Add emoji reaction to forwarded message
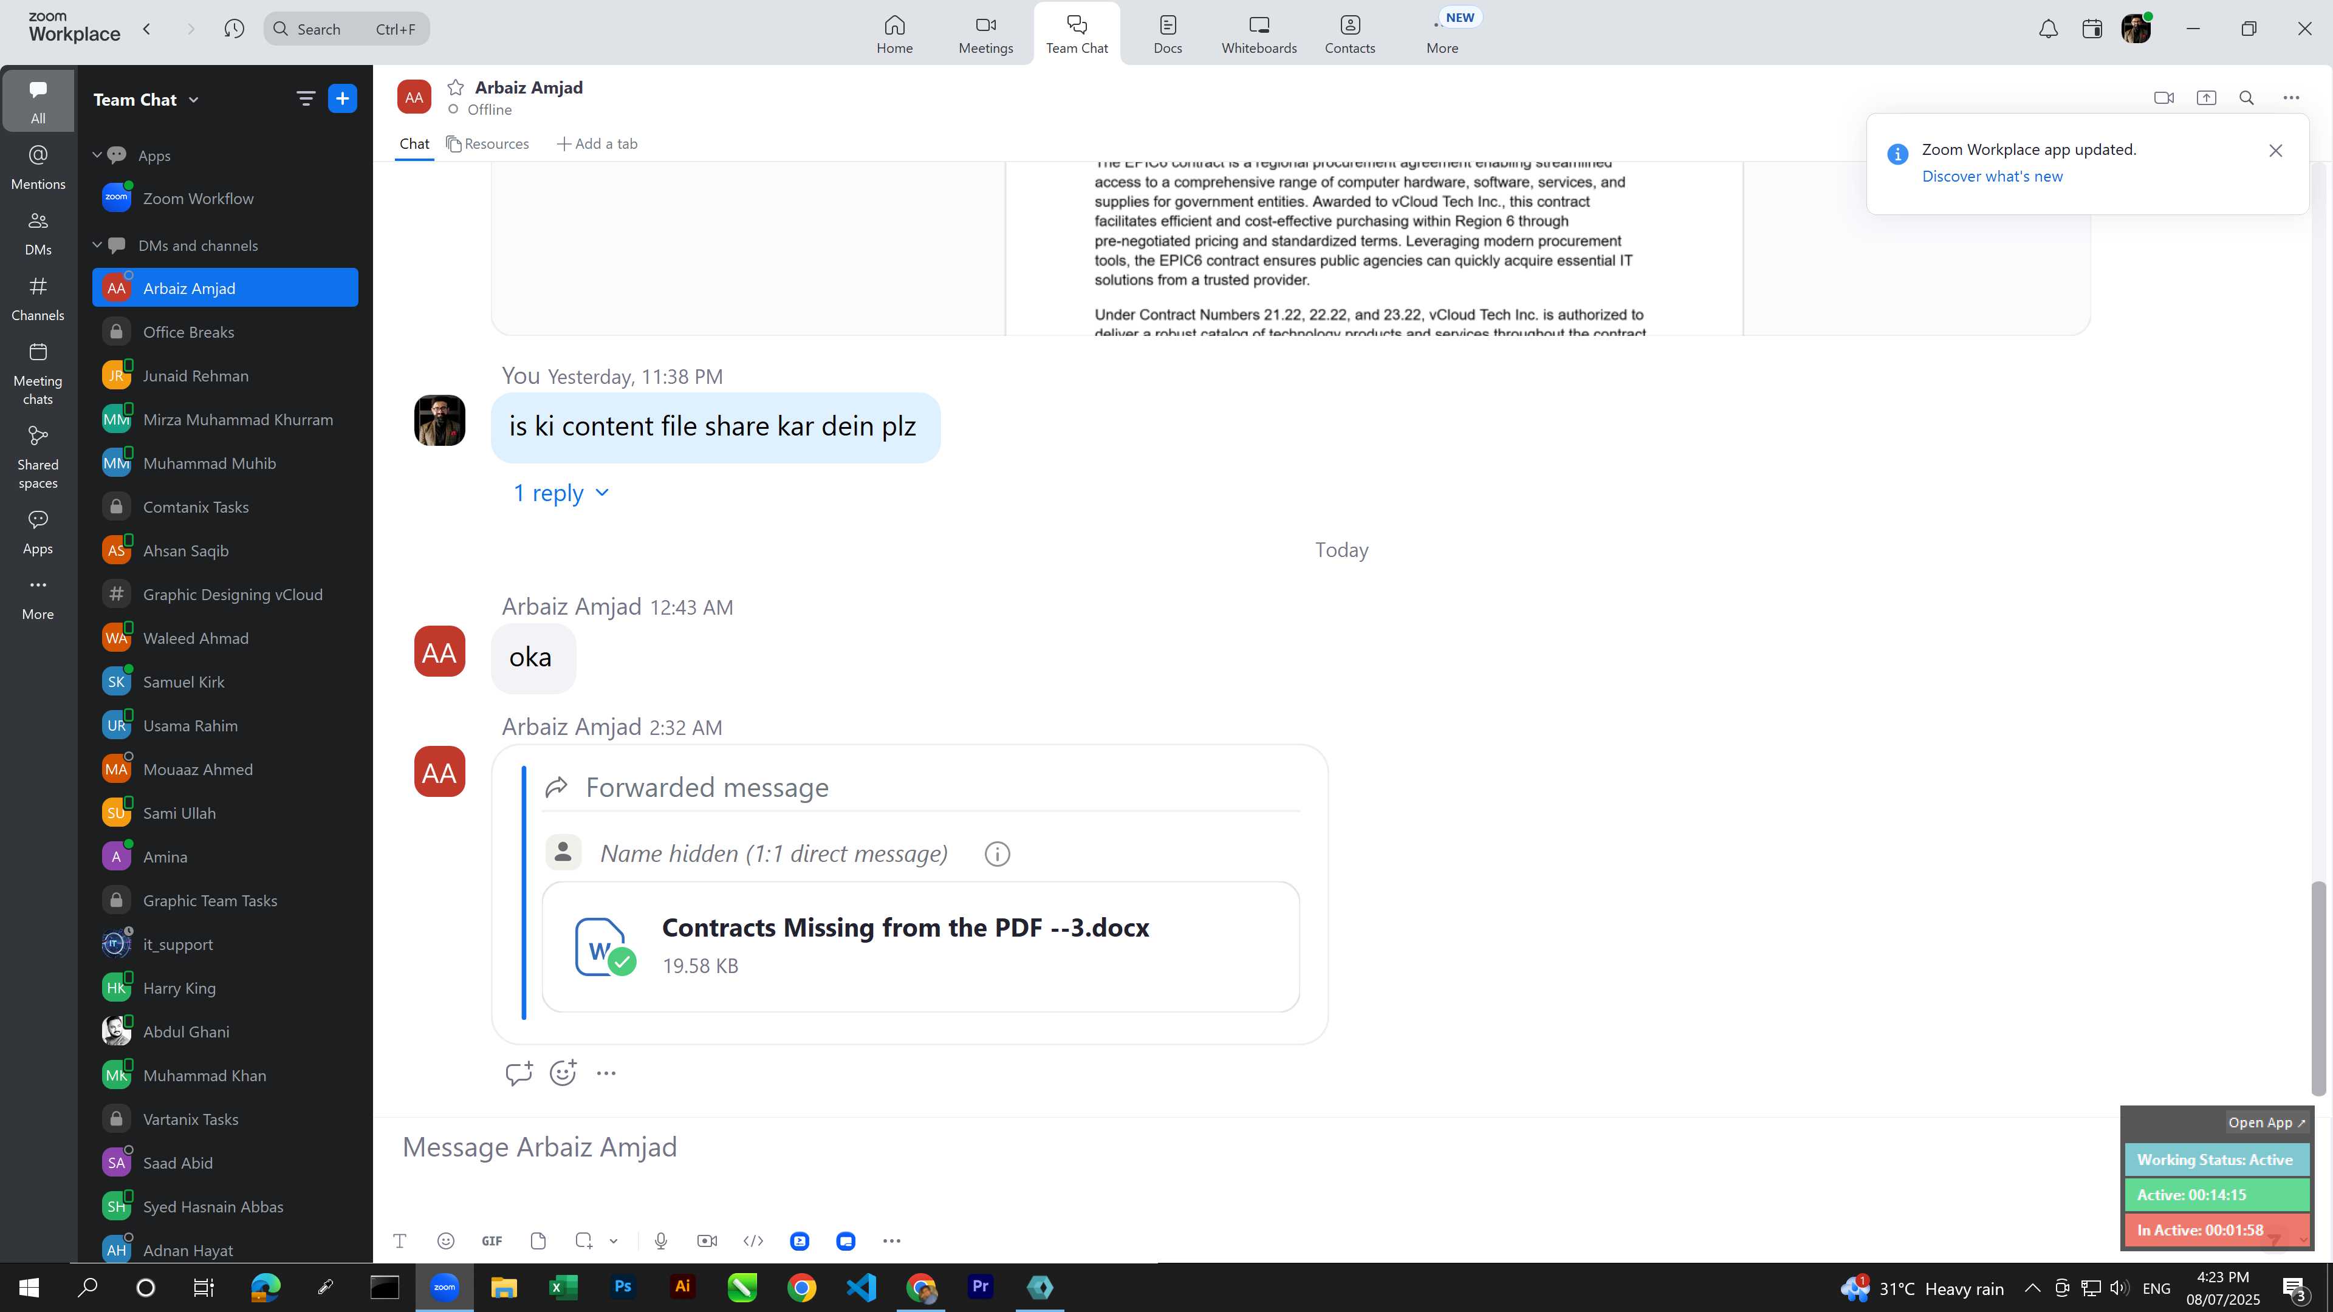This screenshot has height=1312, width=2333. pyautogui.click(x=563, y=1073)
